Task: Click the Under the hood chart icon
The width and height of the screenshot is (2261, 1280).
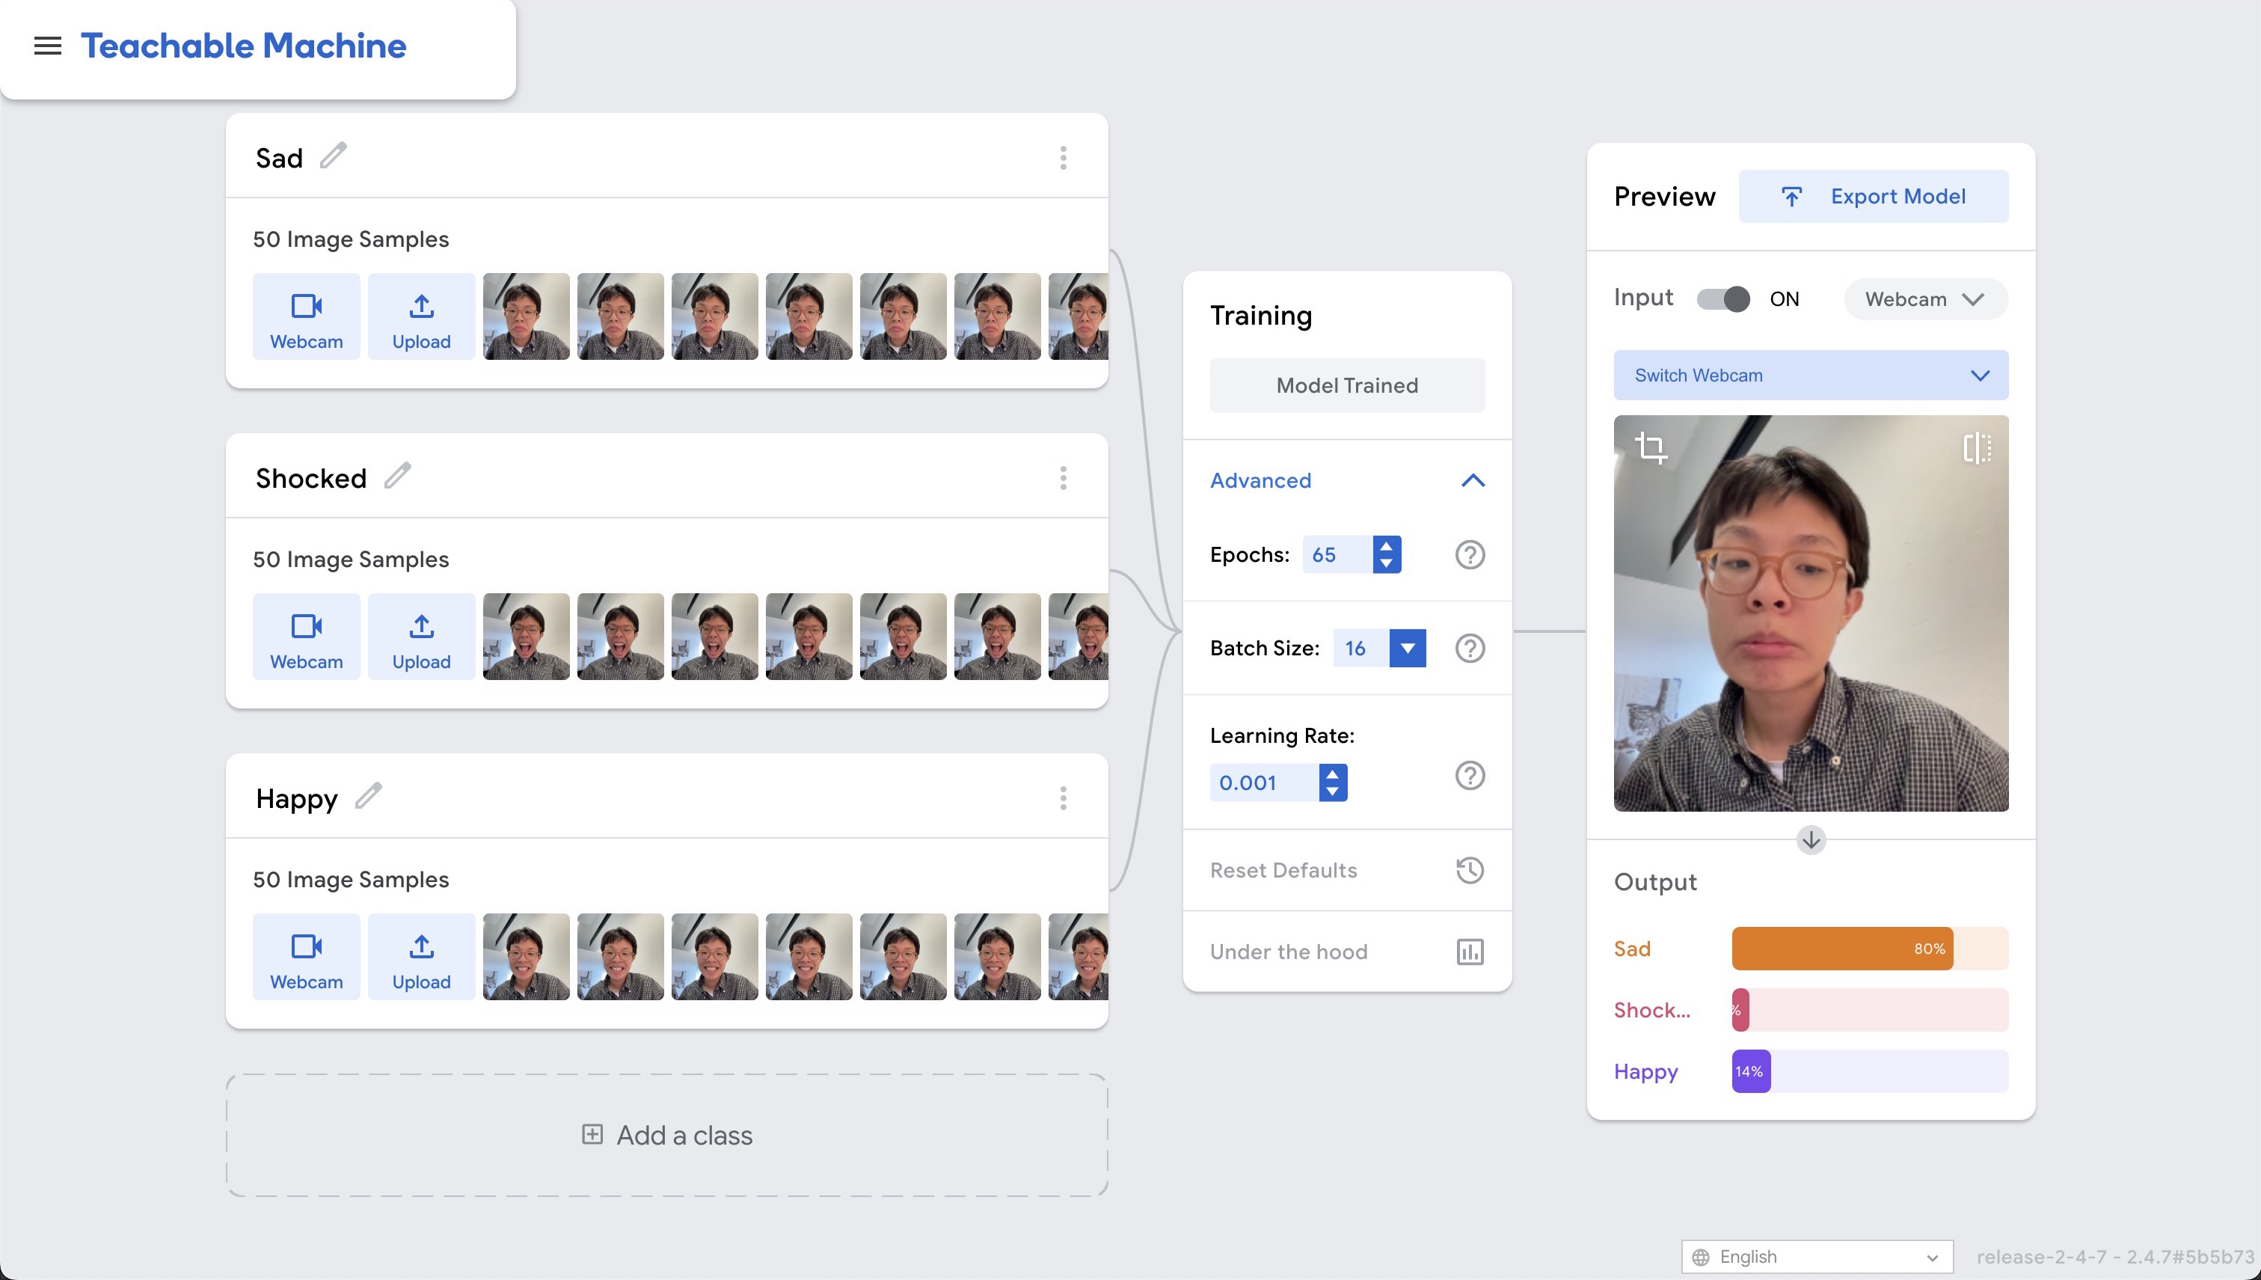Action: (x=1469, y=951)
